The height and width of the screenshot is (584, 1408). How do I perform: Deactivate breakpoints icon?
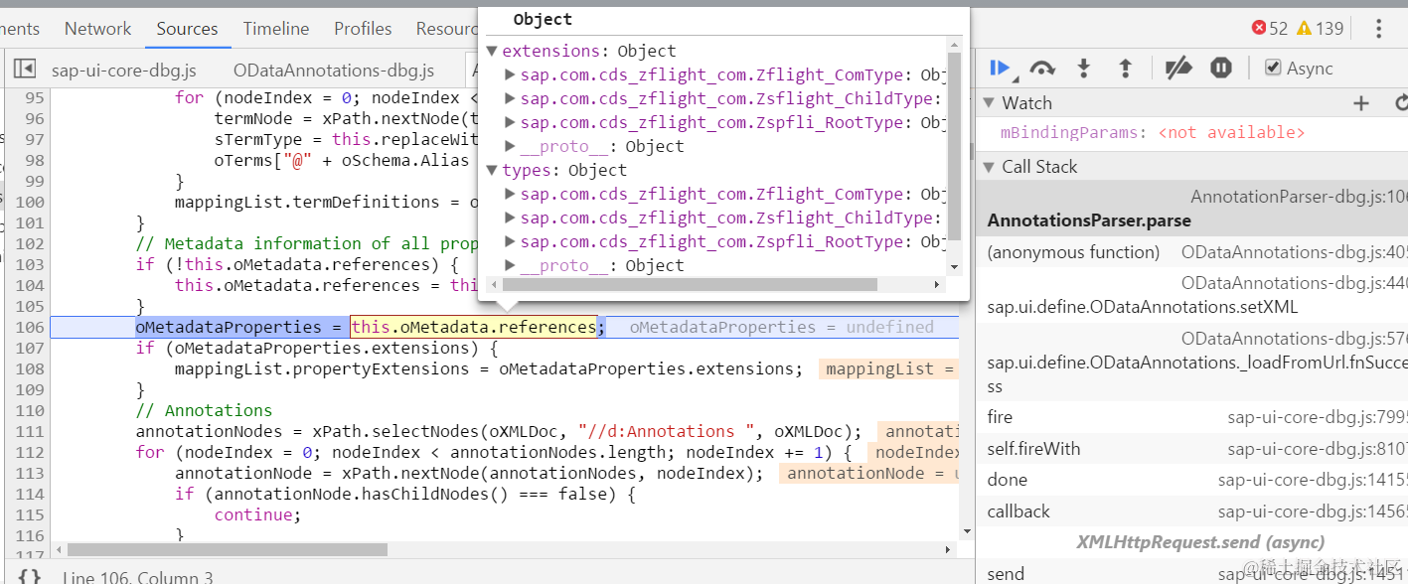[1178, 69]
